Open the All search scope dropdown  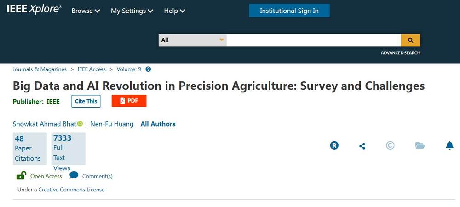[x=193, y=40]
